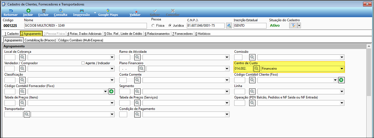Click the Tabela de Preços (Itens) search icon
Viewport: 374px width, 138px height.
[23, 103]
